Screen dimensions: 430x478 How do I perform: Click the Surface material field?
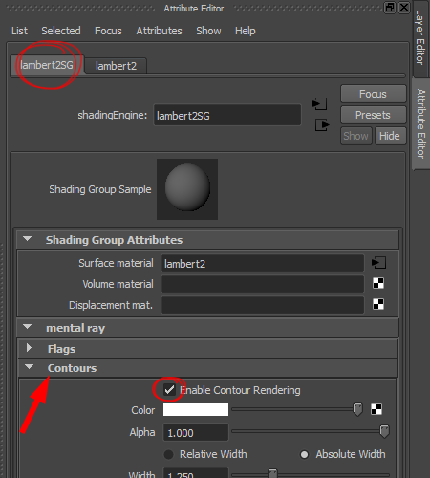coord(263,263)
